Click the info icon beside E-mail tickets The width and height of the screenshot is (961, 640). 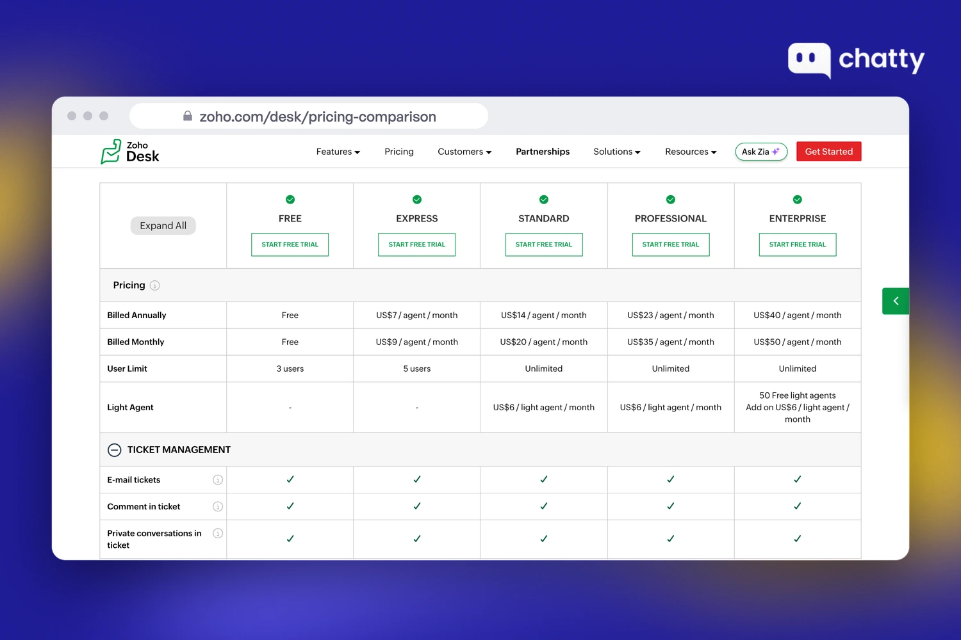(x=218, y=480)
